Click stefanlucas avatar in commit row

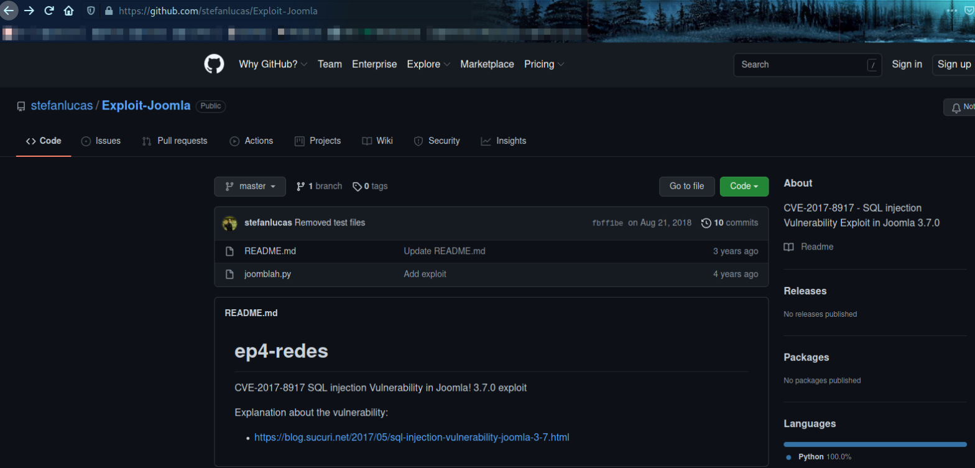[230, 223]
